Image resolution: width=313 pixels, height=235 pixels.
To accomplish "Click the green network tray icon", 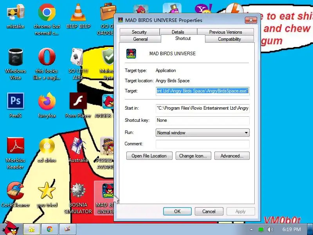I will click(x=261, y=230).
